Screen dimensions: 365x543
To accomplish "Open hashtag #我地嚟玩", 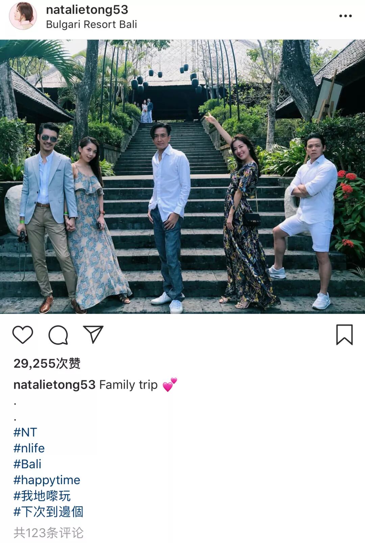I will [42, 496].
